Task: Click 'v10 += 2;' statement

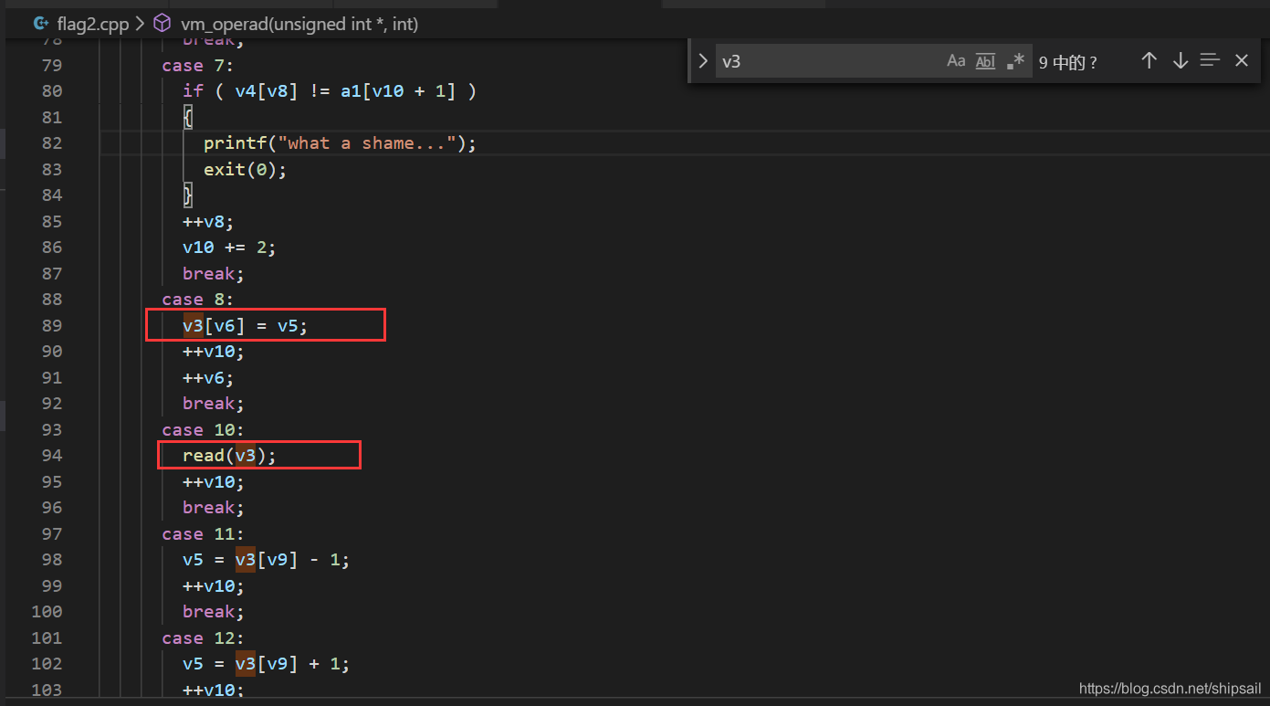Action: [x=229, y=247]
